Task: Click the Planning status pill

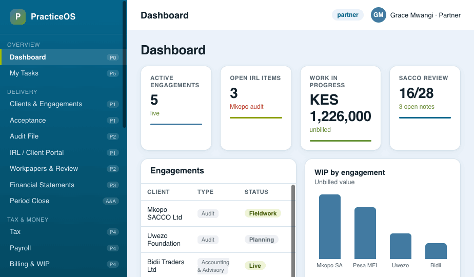Action: [x=262, y=240]
